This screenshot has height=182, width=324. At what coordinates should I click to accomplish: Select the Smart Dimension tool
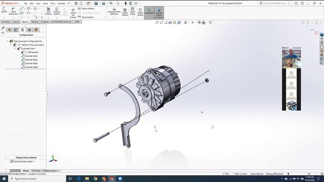coord(13,11)
